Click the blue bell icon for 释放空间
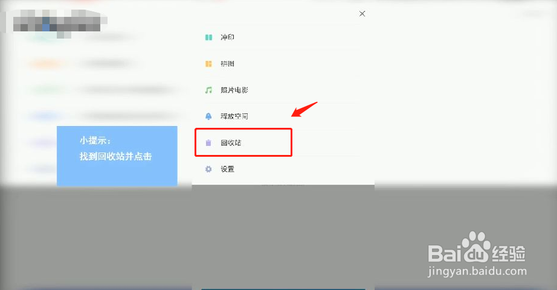557x290 pixels. (208, 116)
